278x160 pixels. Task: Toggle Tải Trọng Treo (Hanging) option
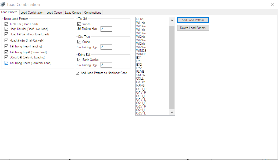(x=6, y=46)
